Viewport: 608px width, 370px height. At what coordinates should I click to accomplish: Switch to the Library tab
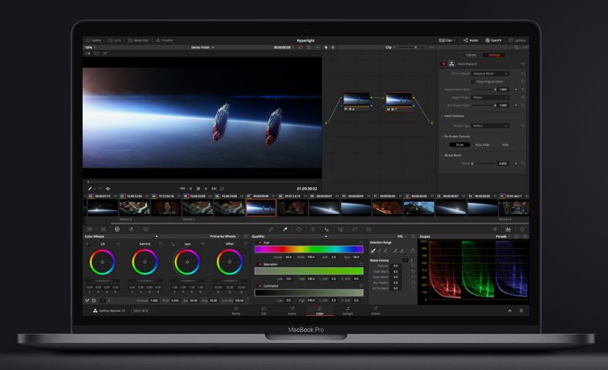point(471,55)
